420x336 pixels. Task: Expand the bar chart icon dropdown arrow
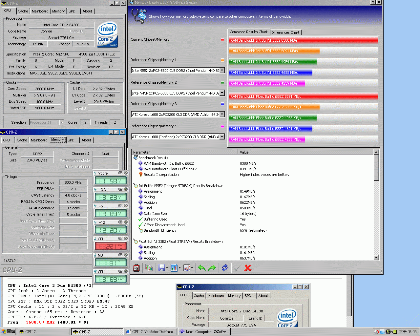[x=179, y=268]
